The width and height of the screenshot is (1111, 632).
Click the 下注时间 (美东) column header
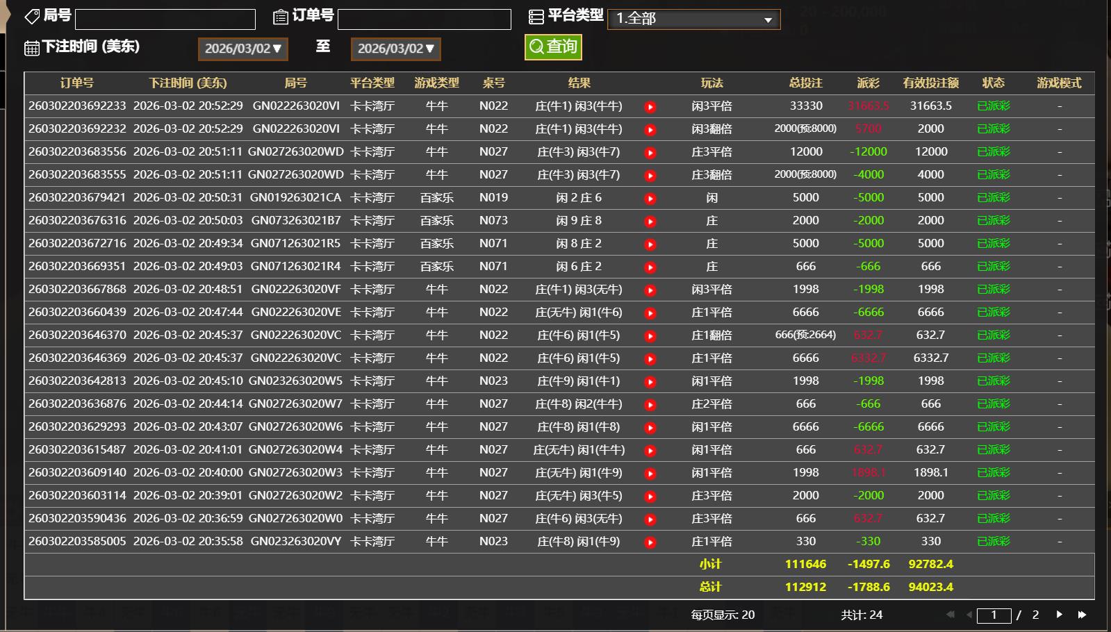188,83
